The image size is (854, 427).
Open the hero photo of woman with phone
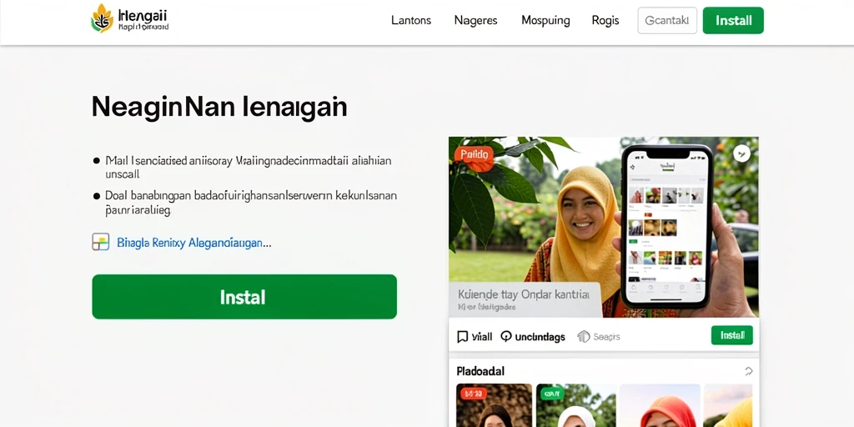(604, 227)
